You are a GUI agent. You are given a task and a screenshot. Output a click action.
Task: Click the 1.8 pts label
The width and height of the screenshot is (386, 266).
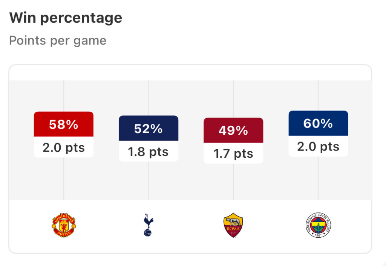click(149, 152)
